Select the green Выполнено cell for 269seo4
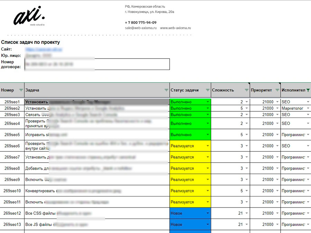 pyautogui.click(x=188, y=123)
